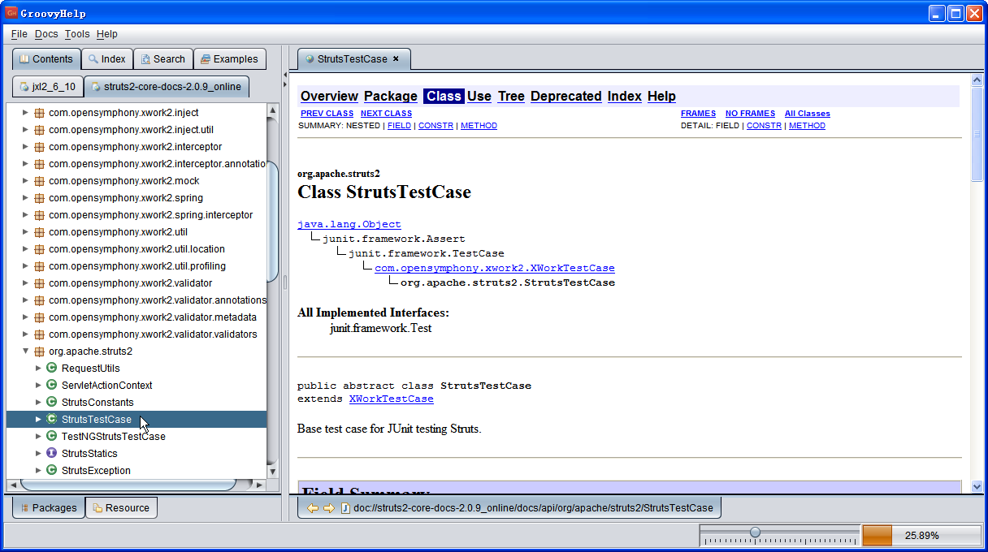This screenshot has height=552, width=988.
Task: Click the StrutsStatics interface icon
Action: pos(51,454)
